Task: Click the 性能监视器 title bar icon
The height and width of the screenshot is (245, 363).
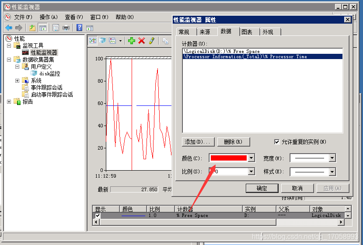Action: click(7, 7)
